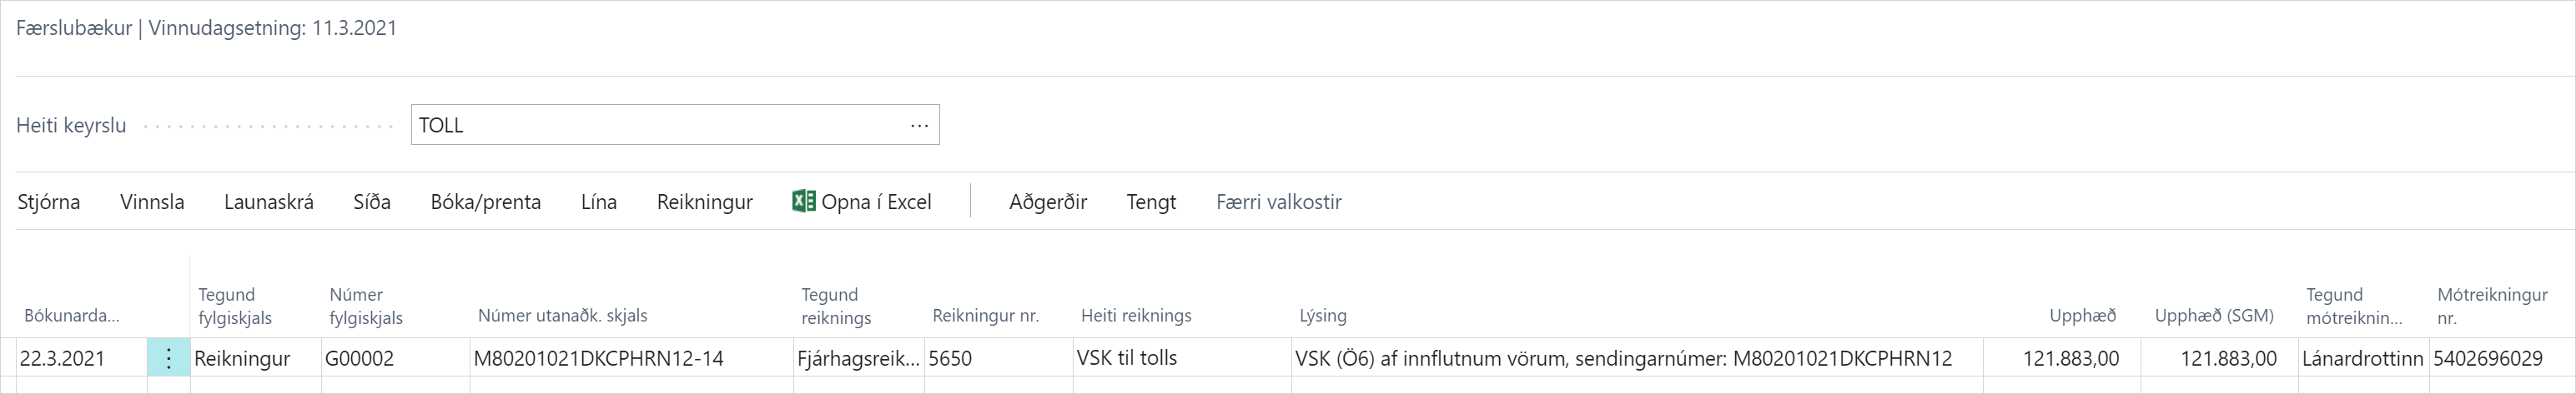This screenshot has width=2576, height=394.
Task: Select the account number cell 5650
Action: tap(996, 358)
